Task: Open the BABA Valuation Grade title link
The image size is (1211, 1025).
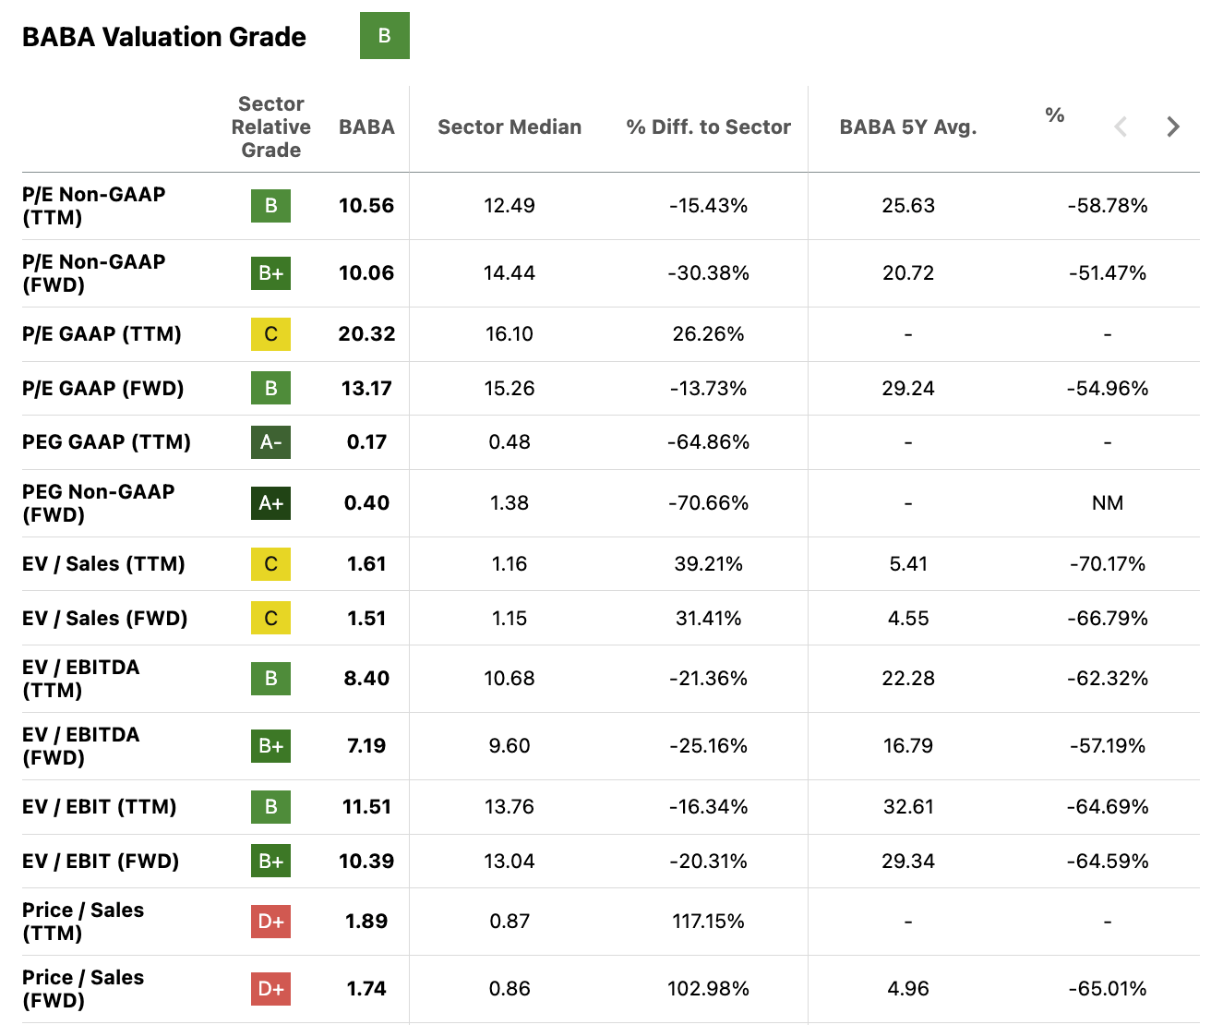Action: click(163, 37)
